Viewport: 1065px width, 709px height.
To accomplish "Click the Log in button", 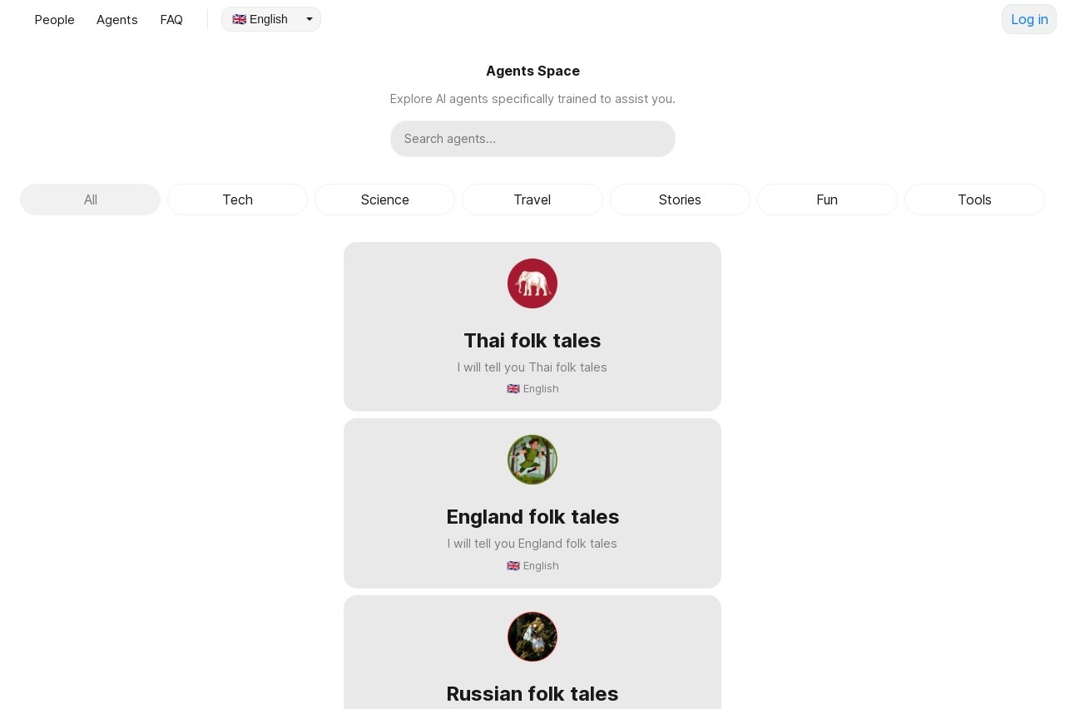I will pos(1029,19).
